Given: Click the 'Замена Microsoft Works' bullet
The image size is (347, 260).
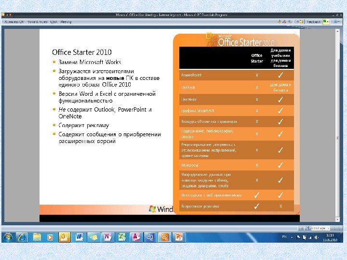Looking at the screenshot, I should coord(90,62).
